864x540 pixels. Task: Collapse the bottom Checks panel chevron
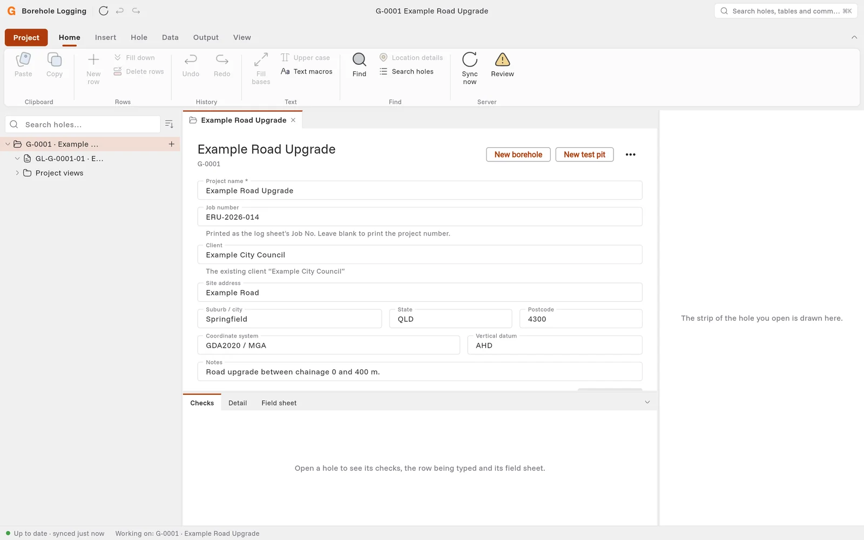point(647,402)
